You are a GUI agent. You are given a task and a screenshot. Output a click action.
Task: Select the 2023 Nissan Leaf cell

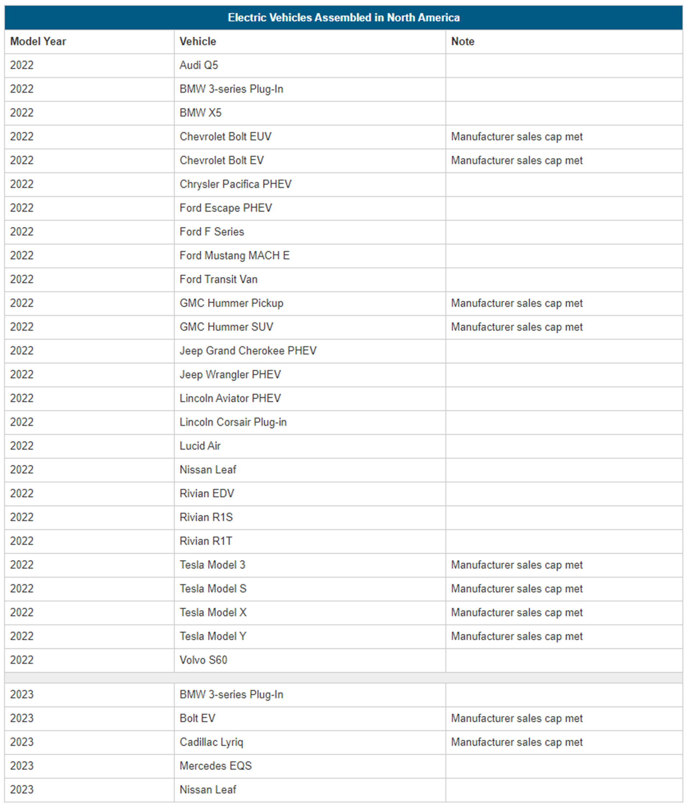208,790
